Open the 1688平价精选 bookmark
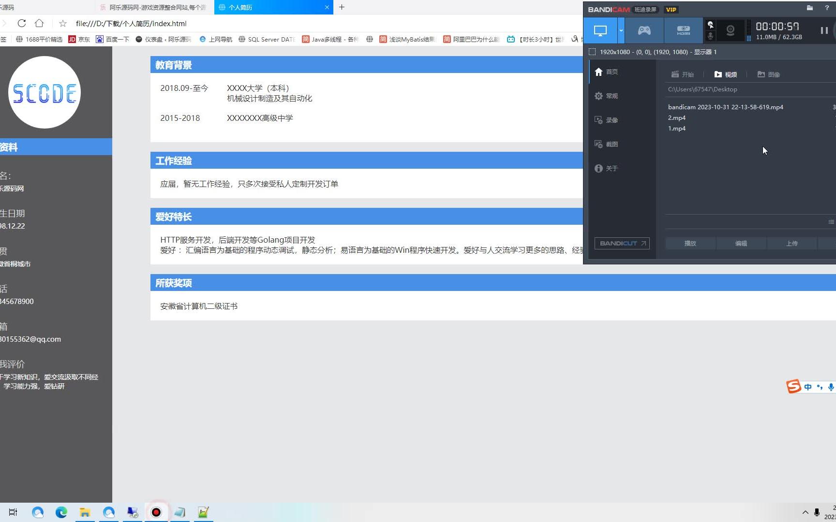 pyautogui.click(x=39, y=39)
